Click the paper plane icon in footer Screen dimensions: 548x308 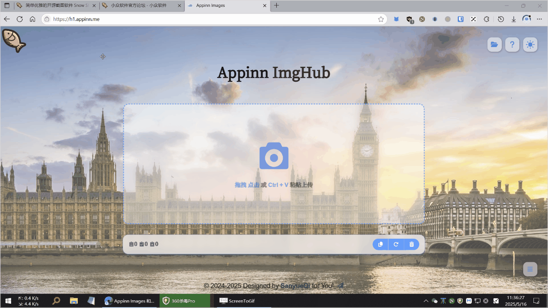click(x=341, y=285)
